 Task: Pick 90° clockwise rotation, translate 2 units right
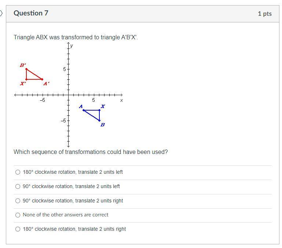(x=18, y=201)
